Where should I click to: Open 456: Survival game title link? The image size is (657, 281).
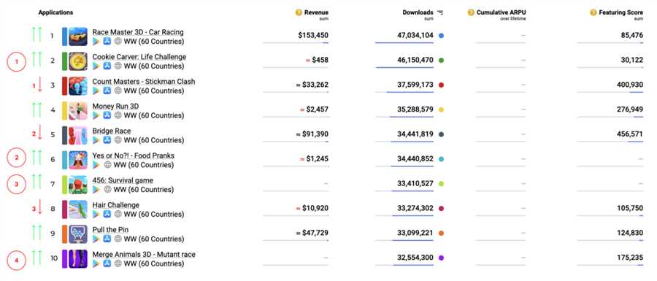(123, 180)
